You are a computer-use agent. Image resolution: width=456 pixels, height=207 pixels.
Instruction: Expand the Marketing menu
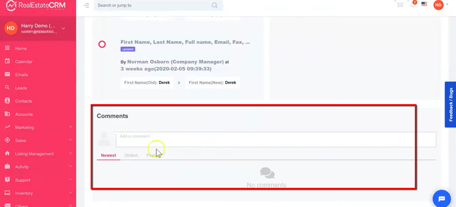pyautogui.click(x=70, y=127)
